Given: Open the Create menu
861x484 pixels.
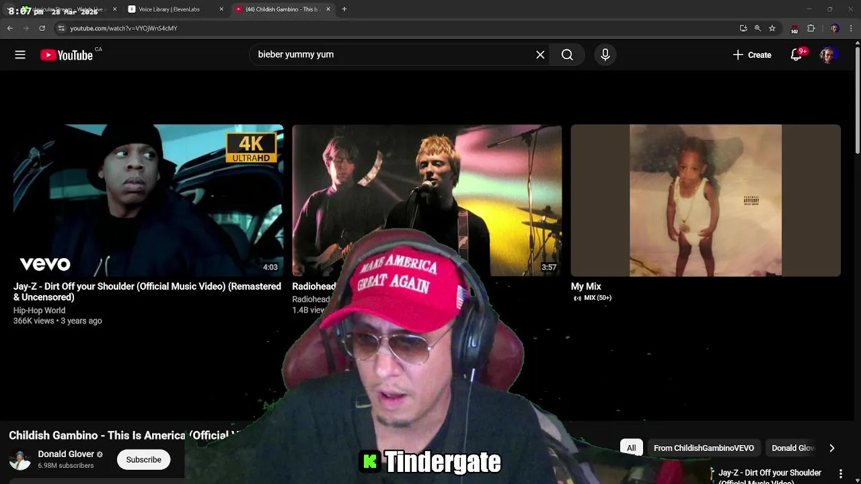Looking at the screenshot, I should tap(752, 55).
